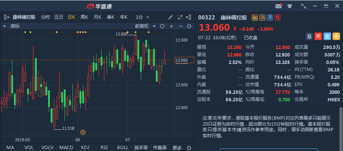Screen dimensions: 343x151
Task: Toggle fullscreen chart icon
Action: click(x=180, y=17)
